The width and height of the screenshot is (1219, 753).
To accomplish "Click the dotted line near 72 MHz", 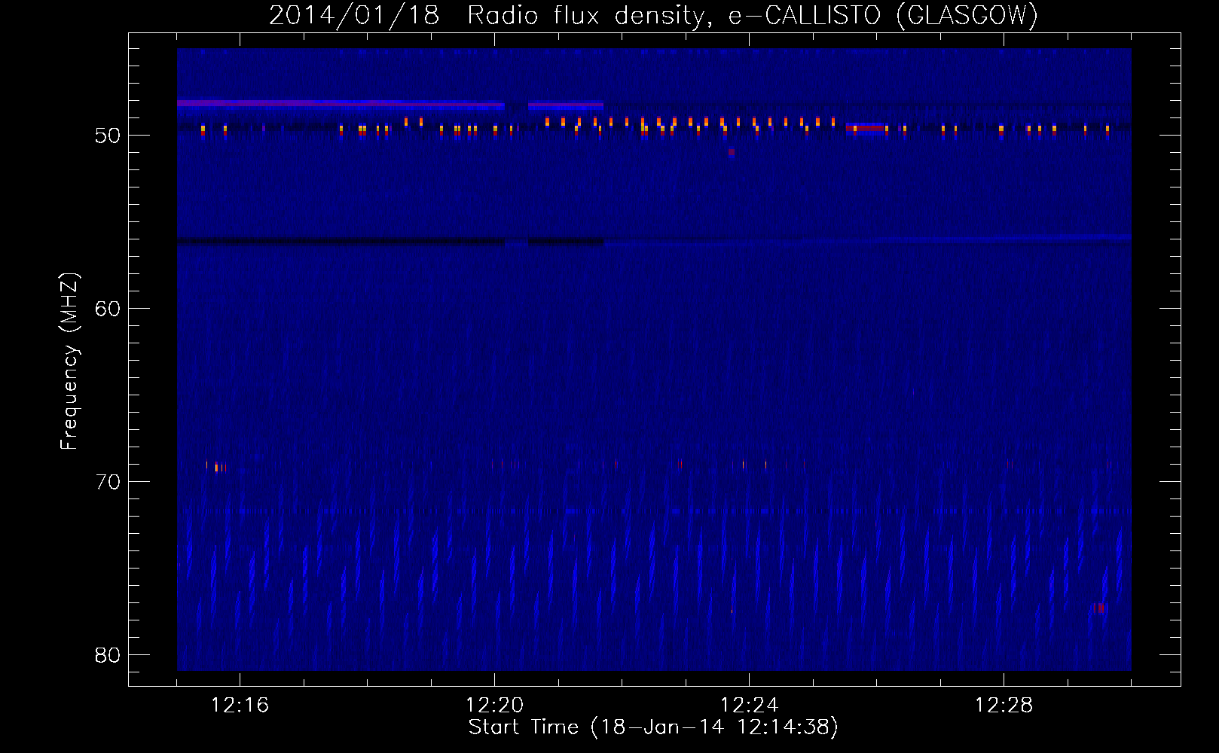I will coord(654,511).
